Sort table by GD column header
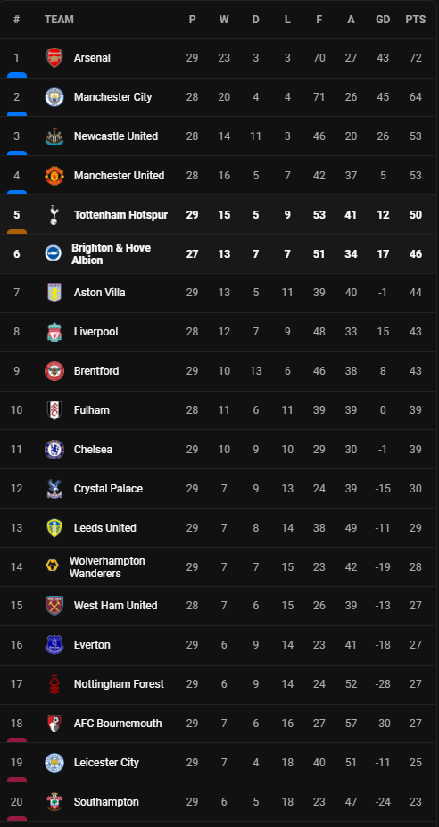The image size is (439, 827). pos(383,20)
